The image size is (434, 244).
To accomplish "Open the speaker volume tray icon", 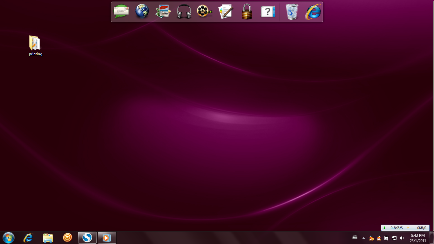I will [x=402, y=238].
